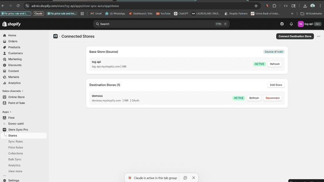324x182 pixels.
Task: Click the Connect Destination Store button
Action: pyautogui.click(x=295, y=36)
